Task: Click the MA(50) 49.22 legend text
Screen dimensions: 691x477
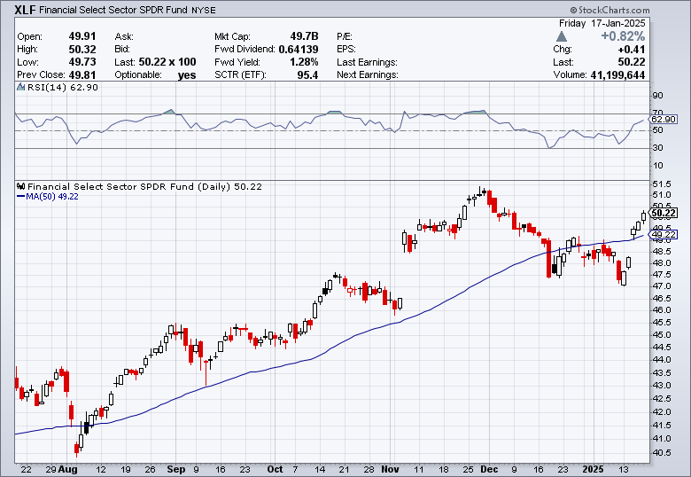Action: click(52, 197)
